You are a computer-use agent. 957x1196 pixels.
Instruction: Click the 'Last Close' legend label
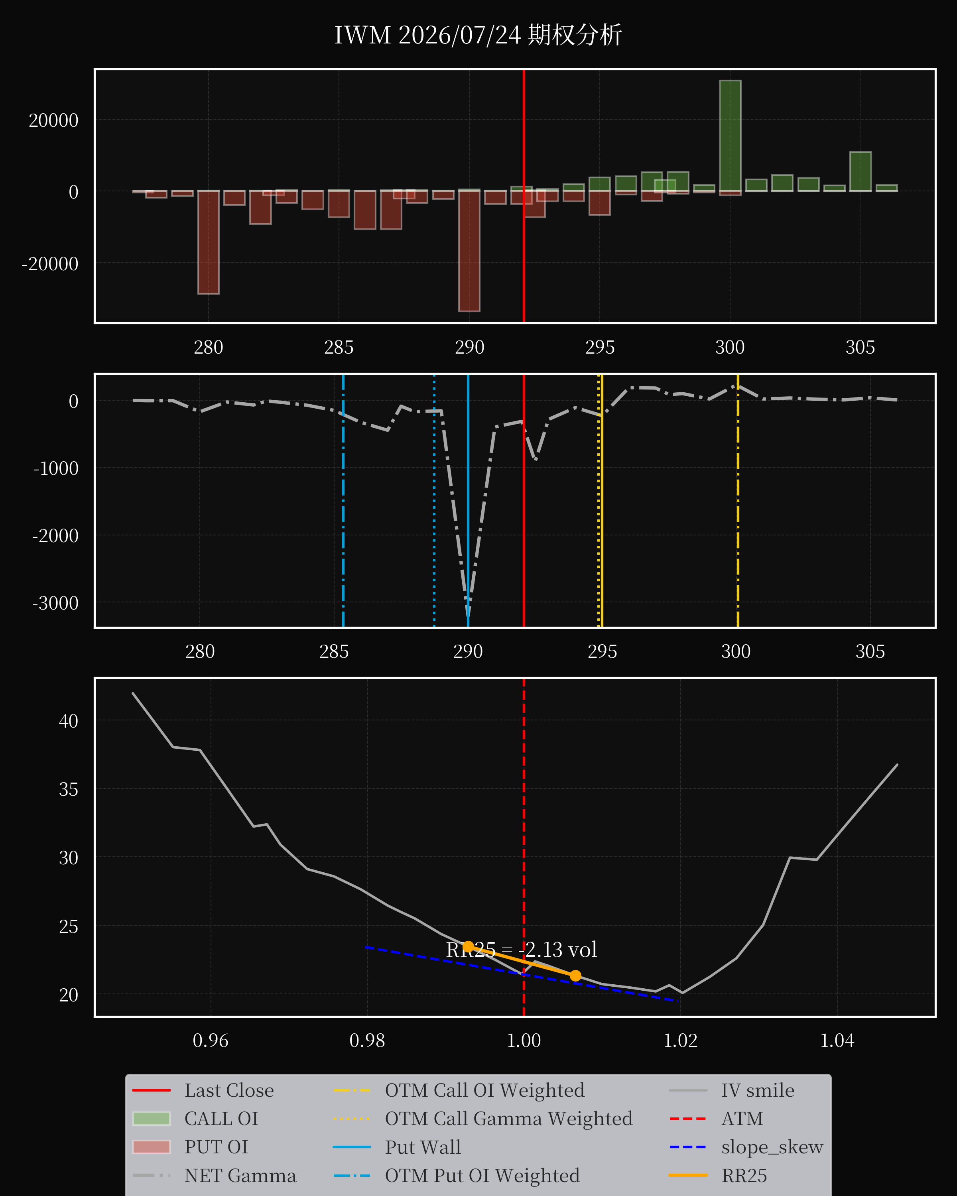[229, 1091]
